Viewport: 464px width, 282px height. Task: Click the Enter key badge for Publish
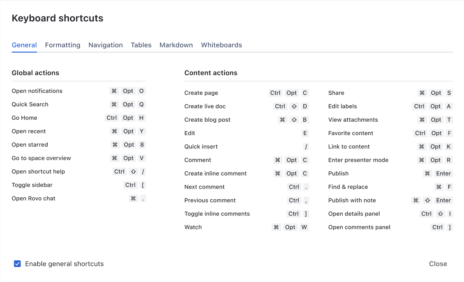[444, 173]
